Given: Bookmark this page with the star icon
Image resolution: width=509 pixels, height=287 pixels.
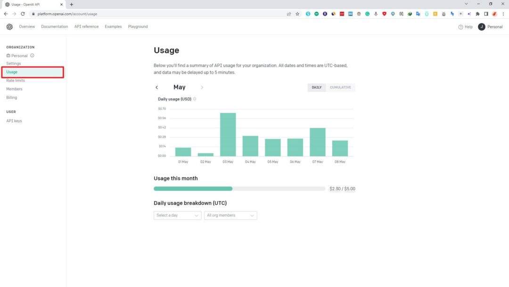Looking at the screenshot, I should 297,14.
